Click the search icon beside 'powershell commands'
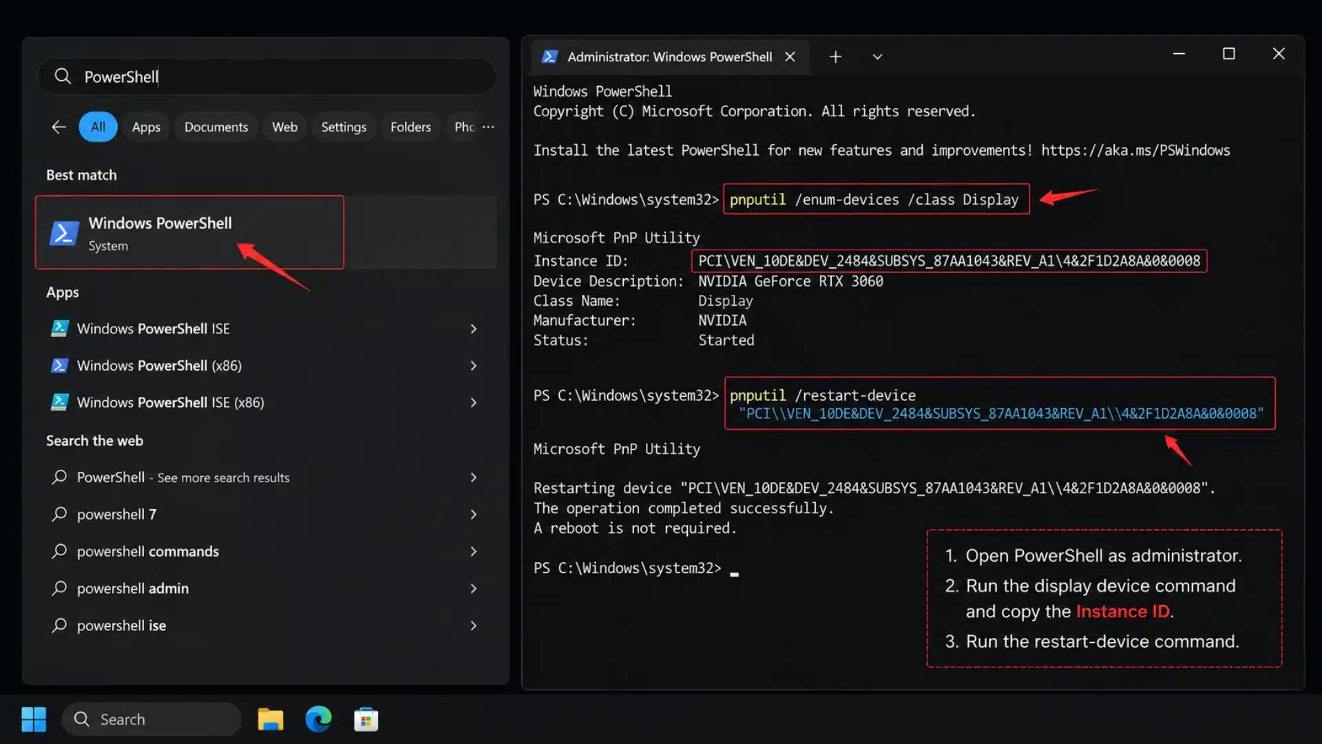Image resolution: width=1322 pixels, height=744 pixels. 60,551
